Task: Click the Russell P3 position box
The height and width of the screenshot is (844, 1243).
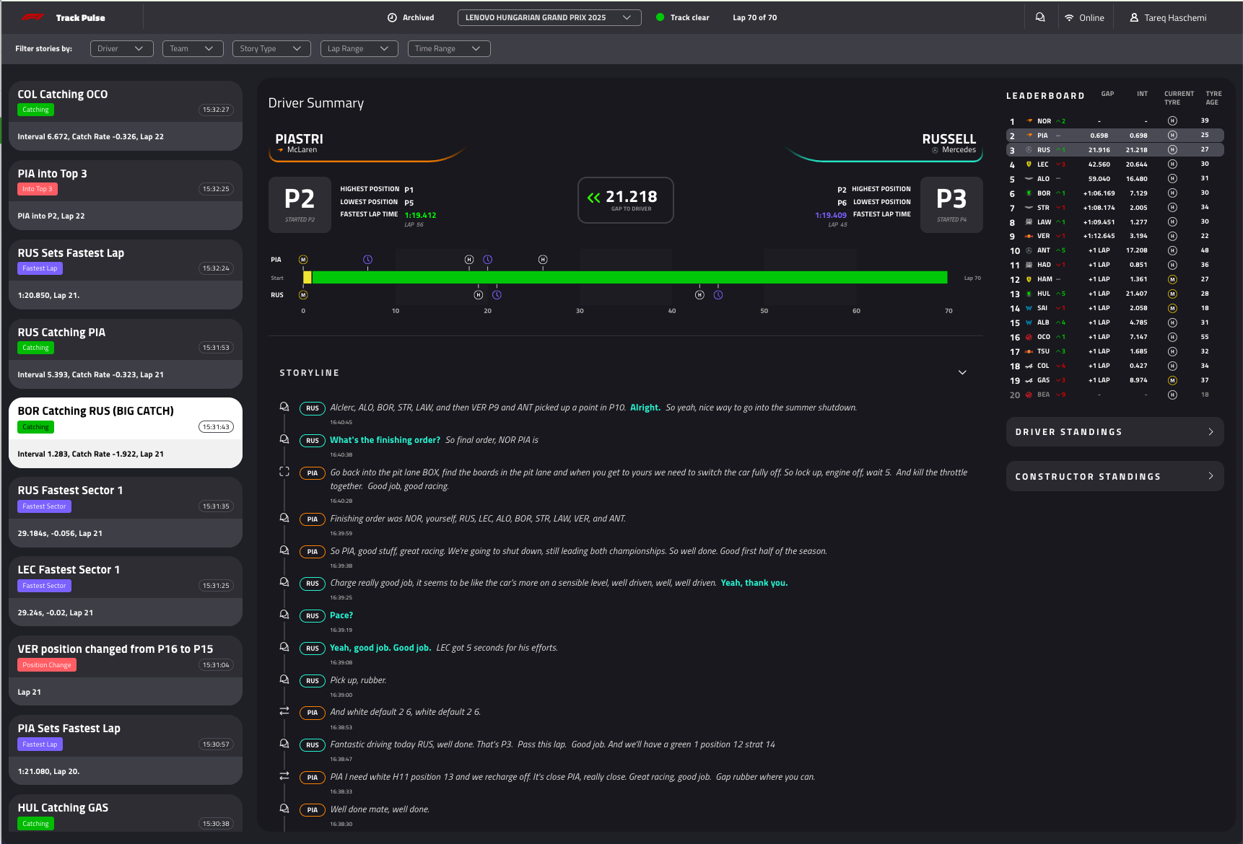Action: (x=951, y=205)
